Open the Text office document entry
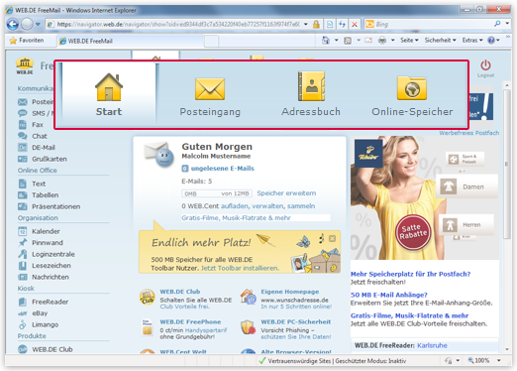The width and height of the screenshot is (517, 371). point(32,184)
